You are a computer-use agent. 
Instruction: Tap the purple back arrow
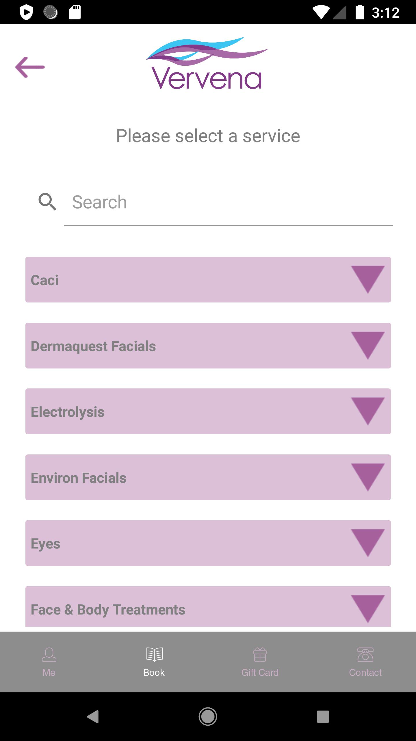tap(30, 67)
